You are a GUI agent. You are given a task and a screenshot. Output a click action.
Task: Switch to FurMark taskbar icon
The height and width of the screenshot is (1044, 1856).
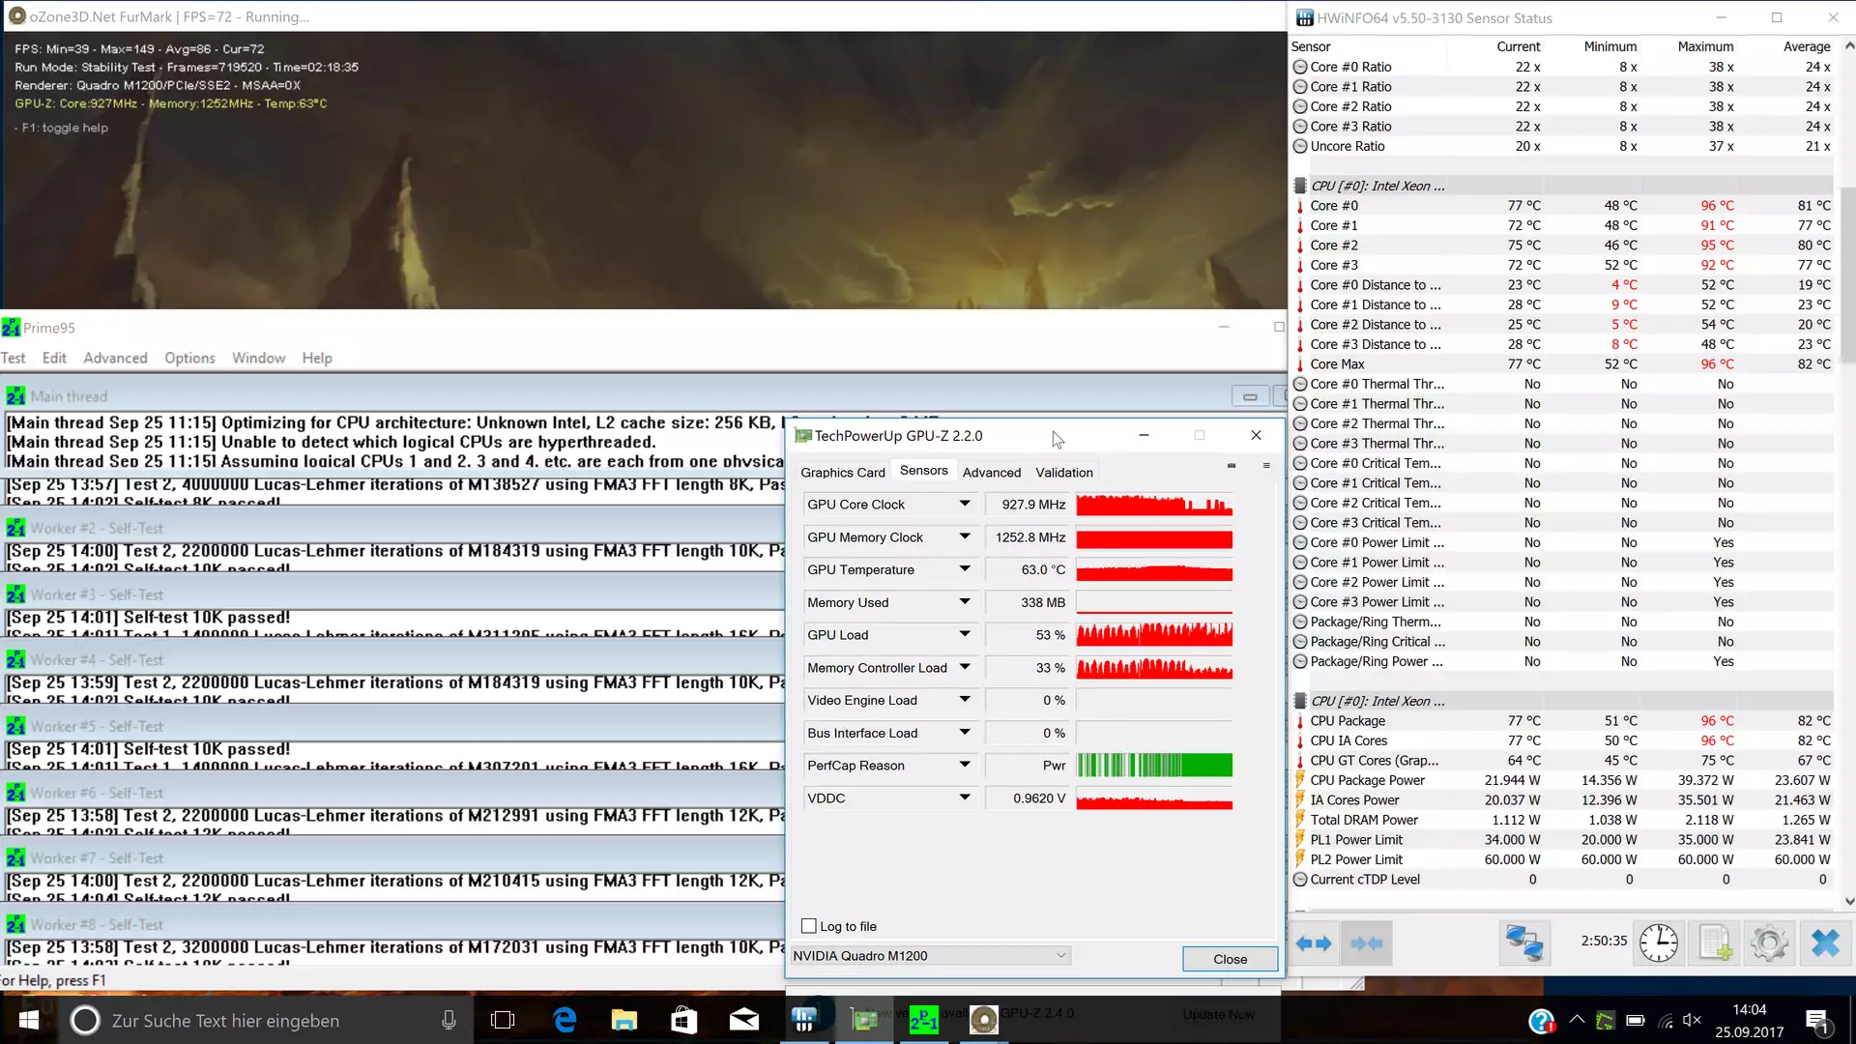coord(984,1020)
